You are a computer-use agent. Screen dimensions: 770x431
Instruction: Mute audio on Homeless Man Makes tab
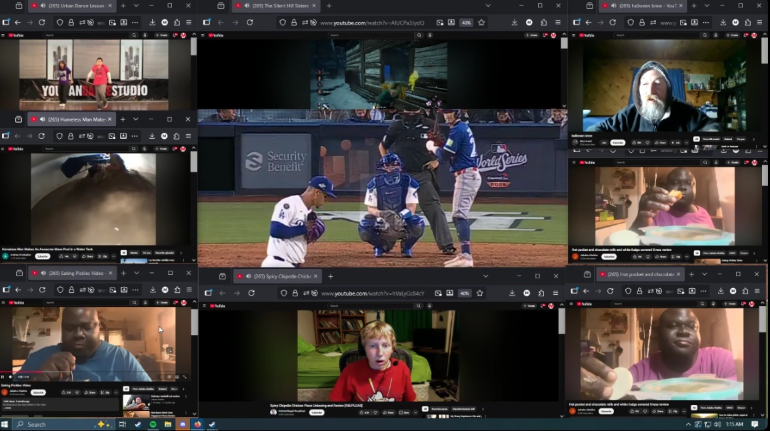[43, 119]
